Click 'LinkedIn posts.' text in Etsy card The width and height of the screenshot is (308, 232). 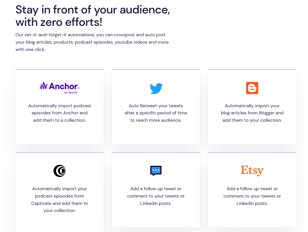[252, 203]
